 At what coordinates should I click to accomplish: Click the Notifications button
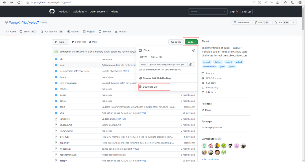point(241,23)
